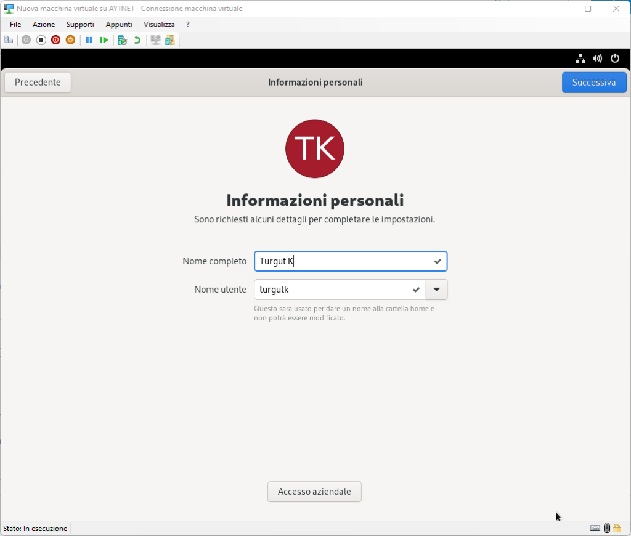Viewport: 631px width, 536px height.
Task: Click the green Reset/Resume play icon
Action: click(104, 40)
